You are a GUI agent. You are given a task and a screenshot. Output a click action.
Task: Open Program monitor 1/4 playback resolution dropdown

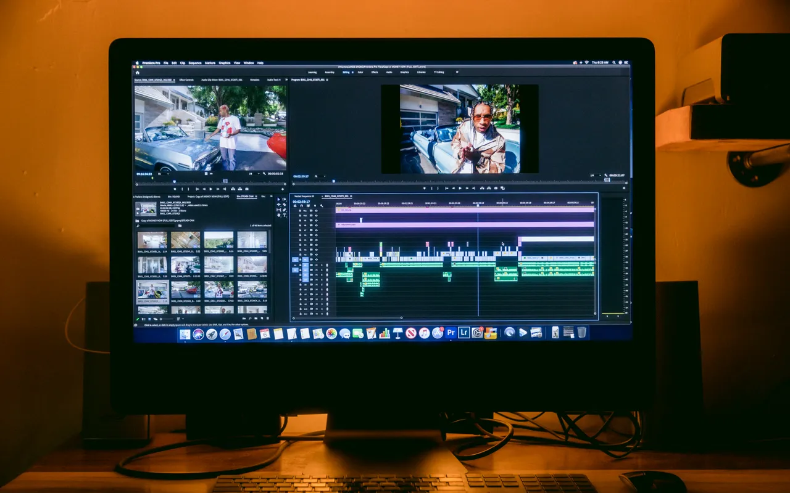(595, 175)
